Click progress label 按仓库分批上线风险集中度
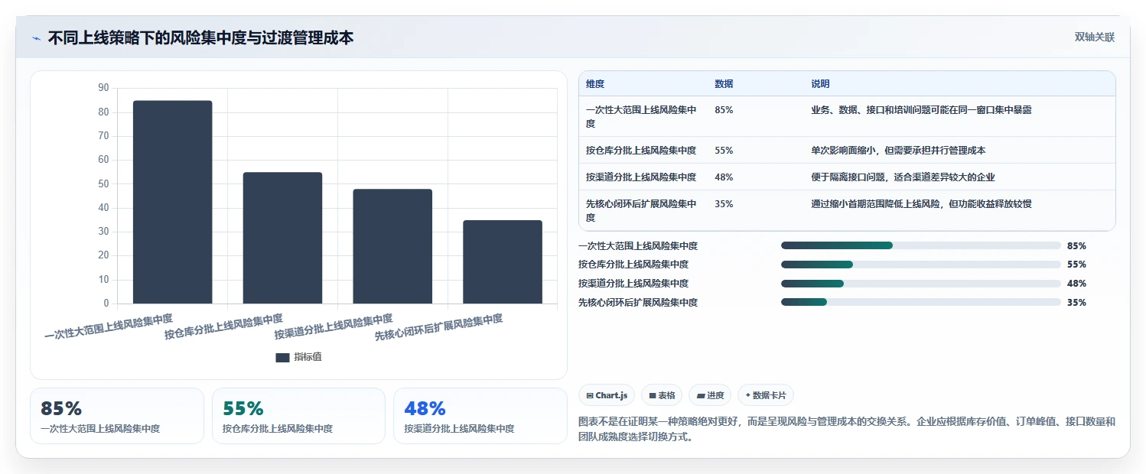Screen dimensions: 1146x474 pyautogui.click(x=633, y=265)
